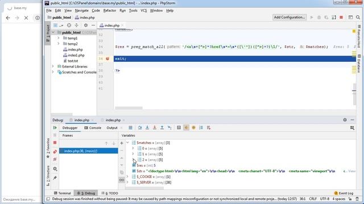
Task: Open the Evaluate Expression icon
Action: (x=179, y=127)
